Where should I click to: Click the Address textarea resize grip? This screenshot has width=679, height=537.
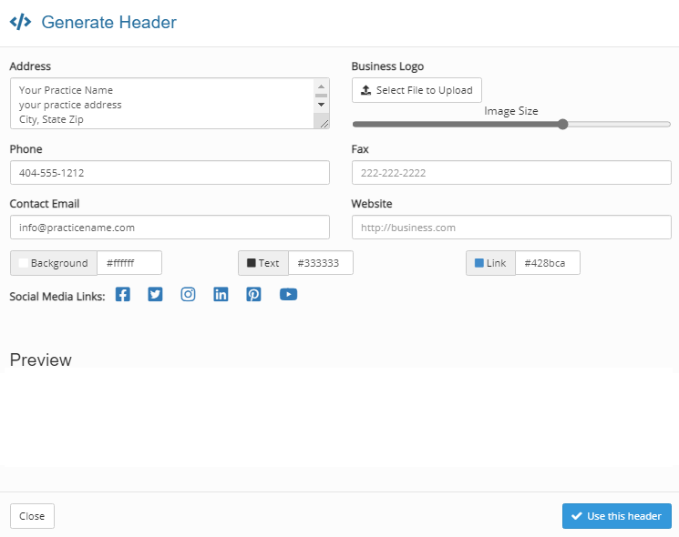pyautogui.click(x=324, y=124)
